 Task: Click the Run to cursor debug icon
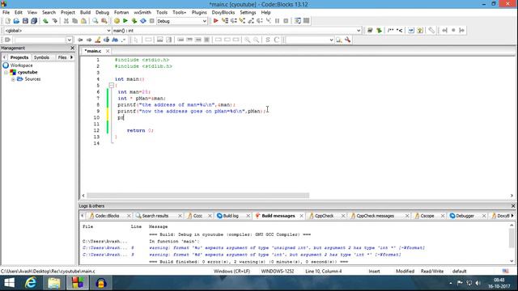click(x=225, y=21)
